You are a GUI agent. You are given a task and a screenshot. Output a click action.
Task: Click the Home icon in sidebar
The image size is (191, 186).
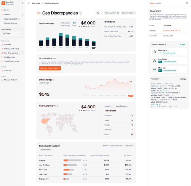coord(2,10)
